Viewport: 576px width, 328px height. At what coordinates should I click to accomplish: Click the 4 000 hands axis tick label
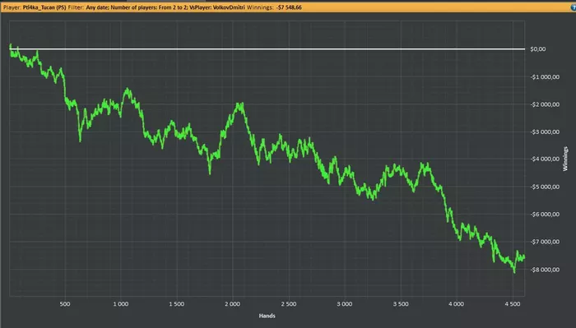[x=456, y=304]
